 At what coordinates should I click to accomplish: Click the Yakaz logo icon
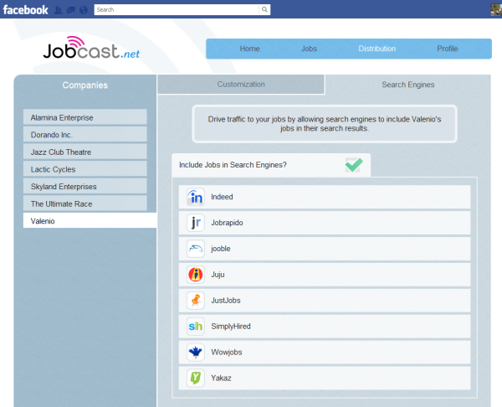point(196,379)
